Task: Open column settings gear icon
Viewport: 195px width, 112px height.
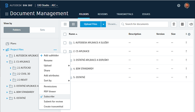Action: click(x=189, y=34)
